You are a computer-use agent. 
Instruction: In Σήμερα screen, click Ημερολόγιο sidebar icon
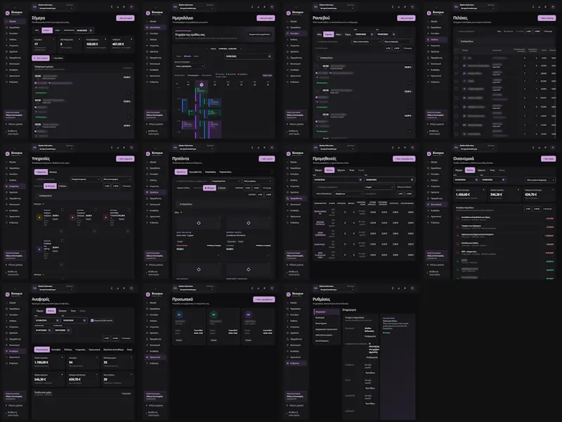(7, 27)
